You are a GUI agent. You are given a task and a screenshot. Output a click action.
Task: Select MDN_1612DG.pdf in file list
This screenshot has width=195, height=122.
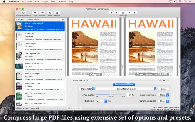click(x=40, y=76)
